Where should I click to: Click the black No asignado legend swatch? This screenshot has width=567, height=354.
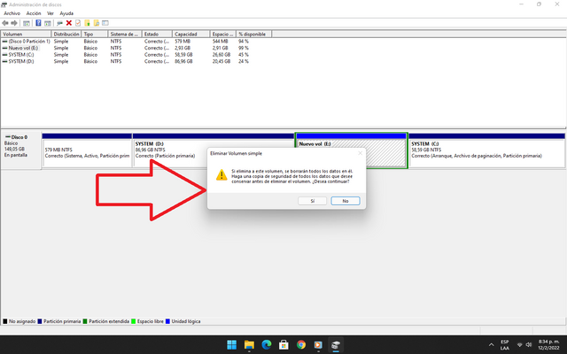click(x=5, y=321)
